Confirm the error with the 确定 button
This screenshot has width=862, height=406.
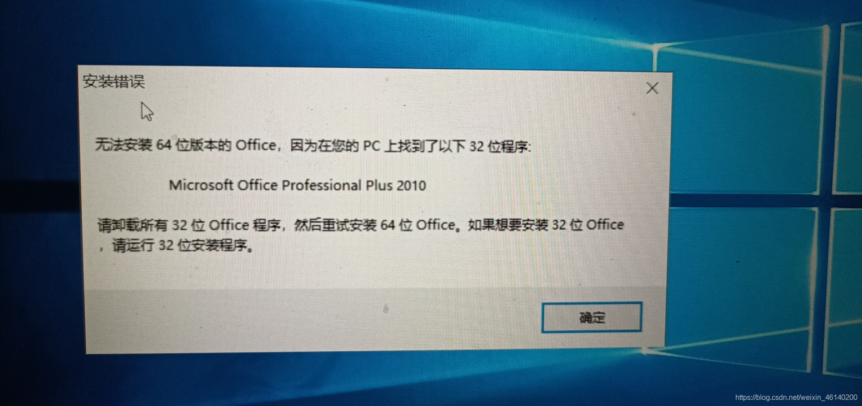coord(592,317)
